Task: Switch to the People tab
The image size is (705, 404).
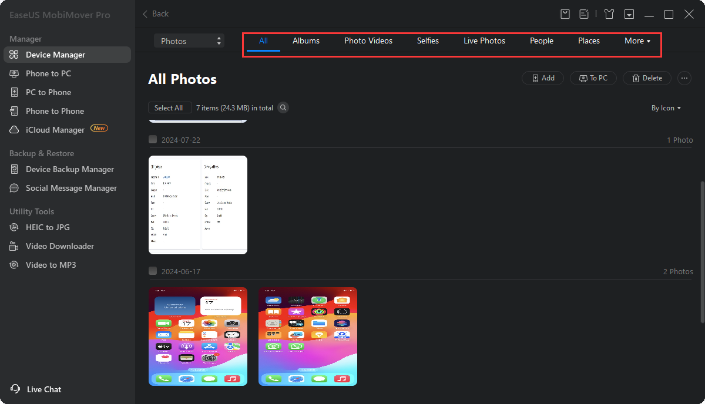Action: tap(542, 41)
